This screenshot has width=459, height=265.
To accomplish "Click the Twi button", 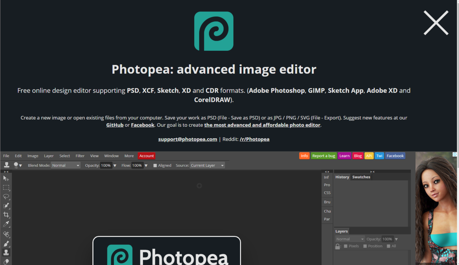I will tap(379, 156).
